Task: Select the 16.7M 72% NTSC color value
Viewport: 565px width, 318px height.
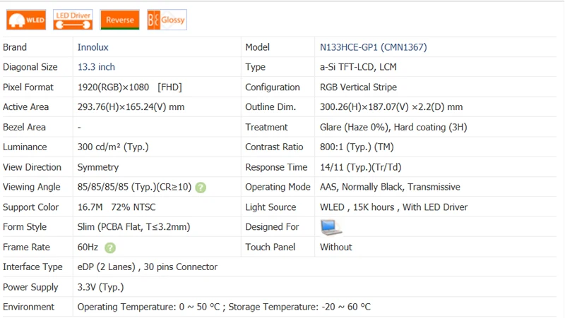Action: pos(117,207)
